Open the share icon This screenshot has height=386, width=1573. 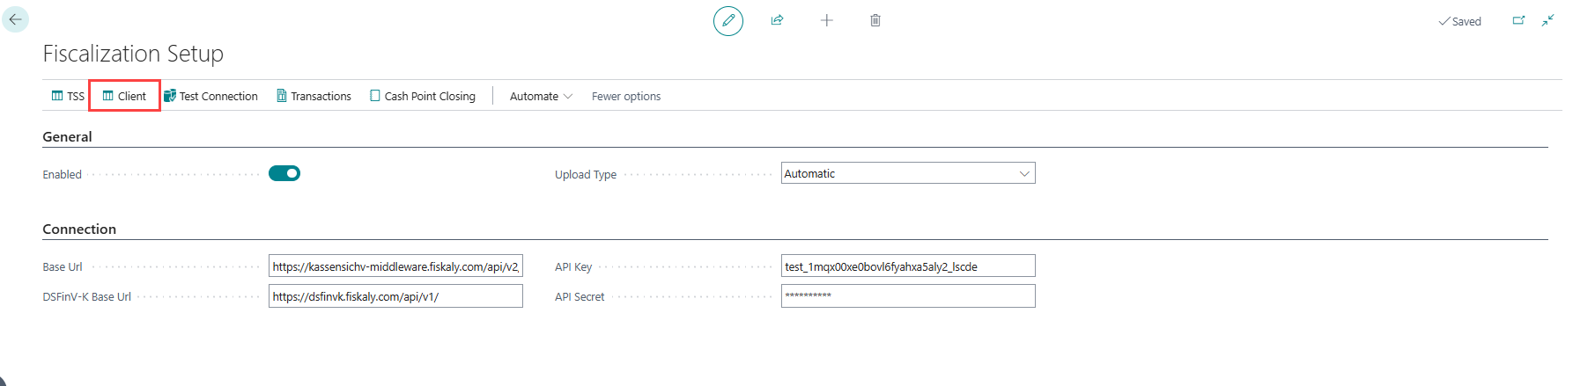(777, 20)
